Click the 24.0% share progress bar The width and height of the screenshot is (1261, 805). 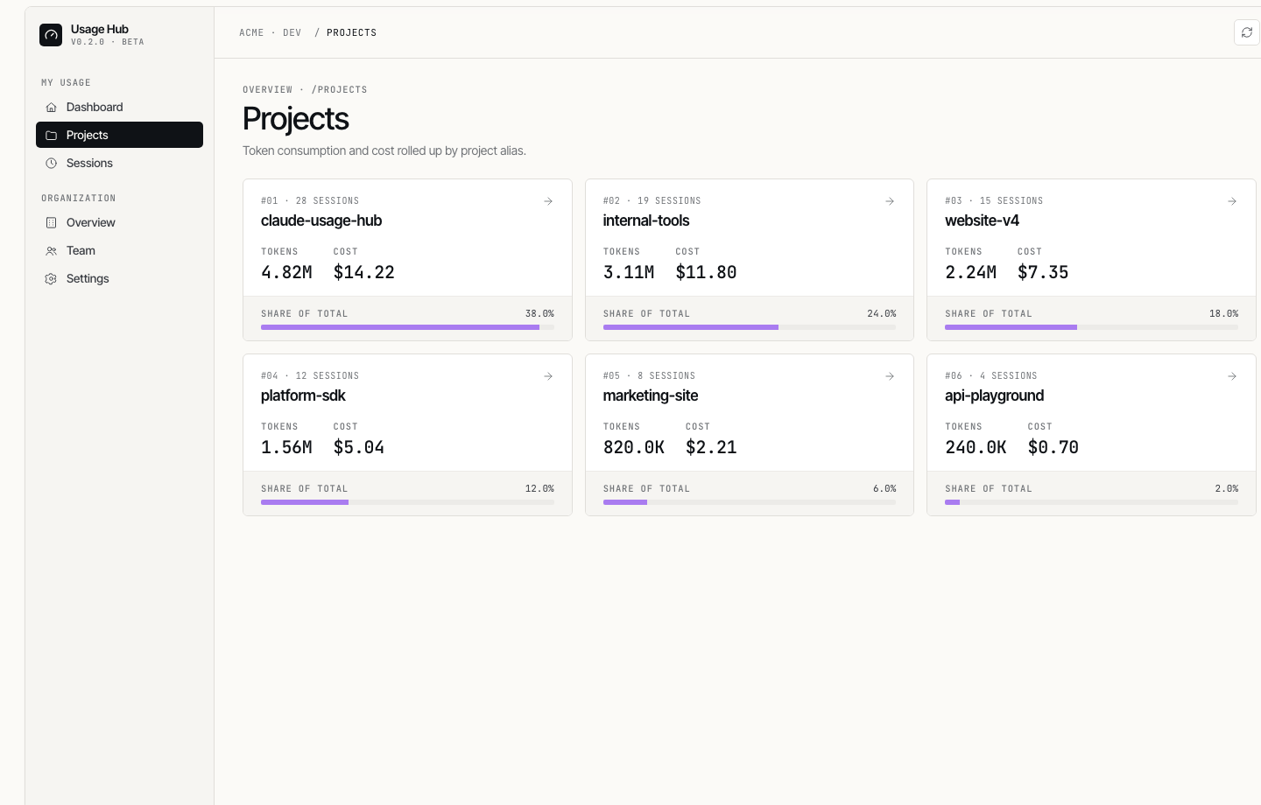tap(750, 327)
